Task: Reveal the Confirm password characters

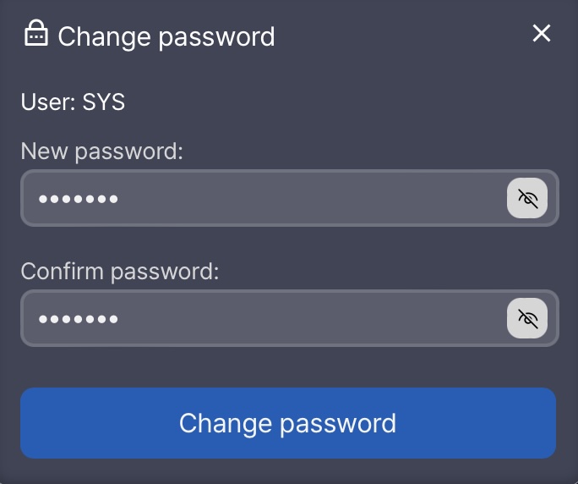Action: point(527,319)
